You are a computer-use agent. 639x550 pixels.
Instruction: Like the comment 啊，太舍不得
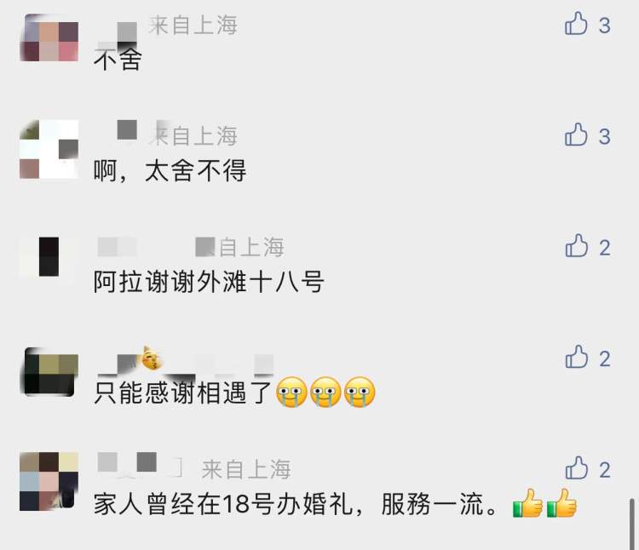tap(576, 135)
